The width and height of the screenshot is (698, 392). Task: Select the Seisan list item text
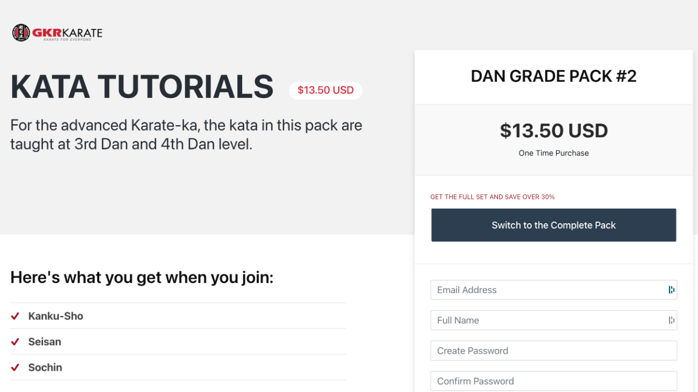coord(45,341)
